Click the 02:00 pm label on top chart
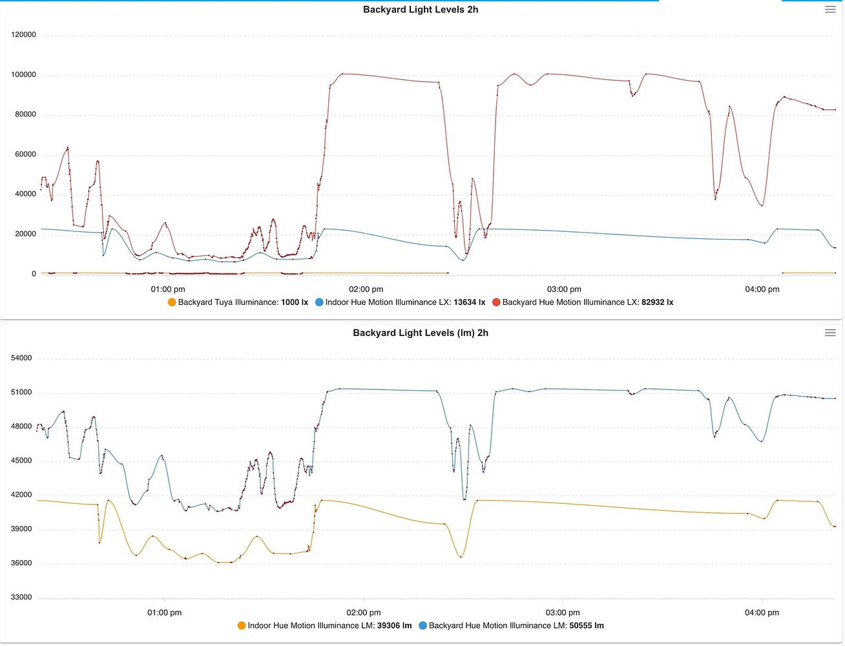 tap(366, 289)
